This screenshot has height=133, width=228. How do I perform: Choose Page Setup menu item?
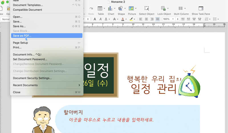pos(47,43)
